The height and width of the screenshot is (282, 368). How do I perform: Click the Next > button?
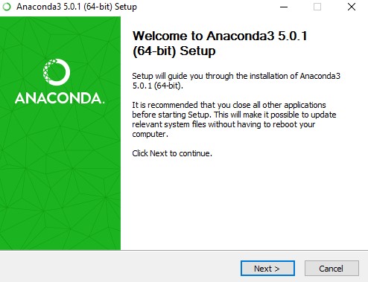(x=267, y=268)
